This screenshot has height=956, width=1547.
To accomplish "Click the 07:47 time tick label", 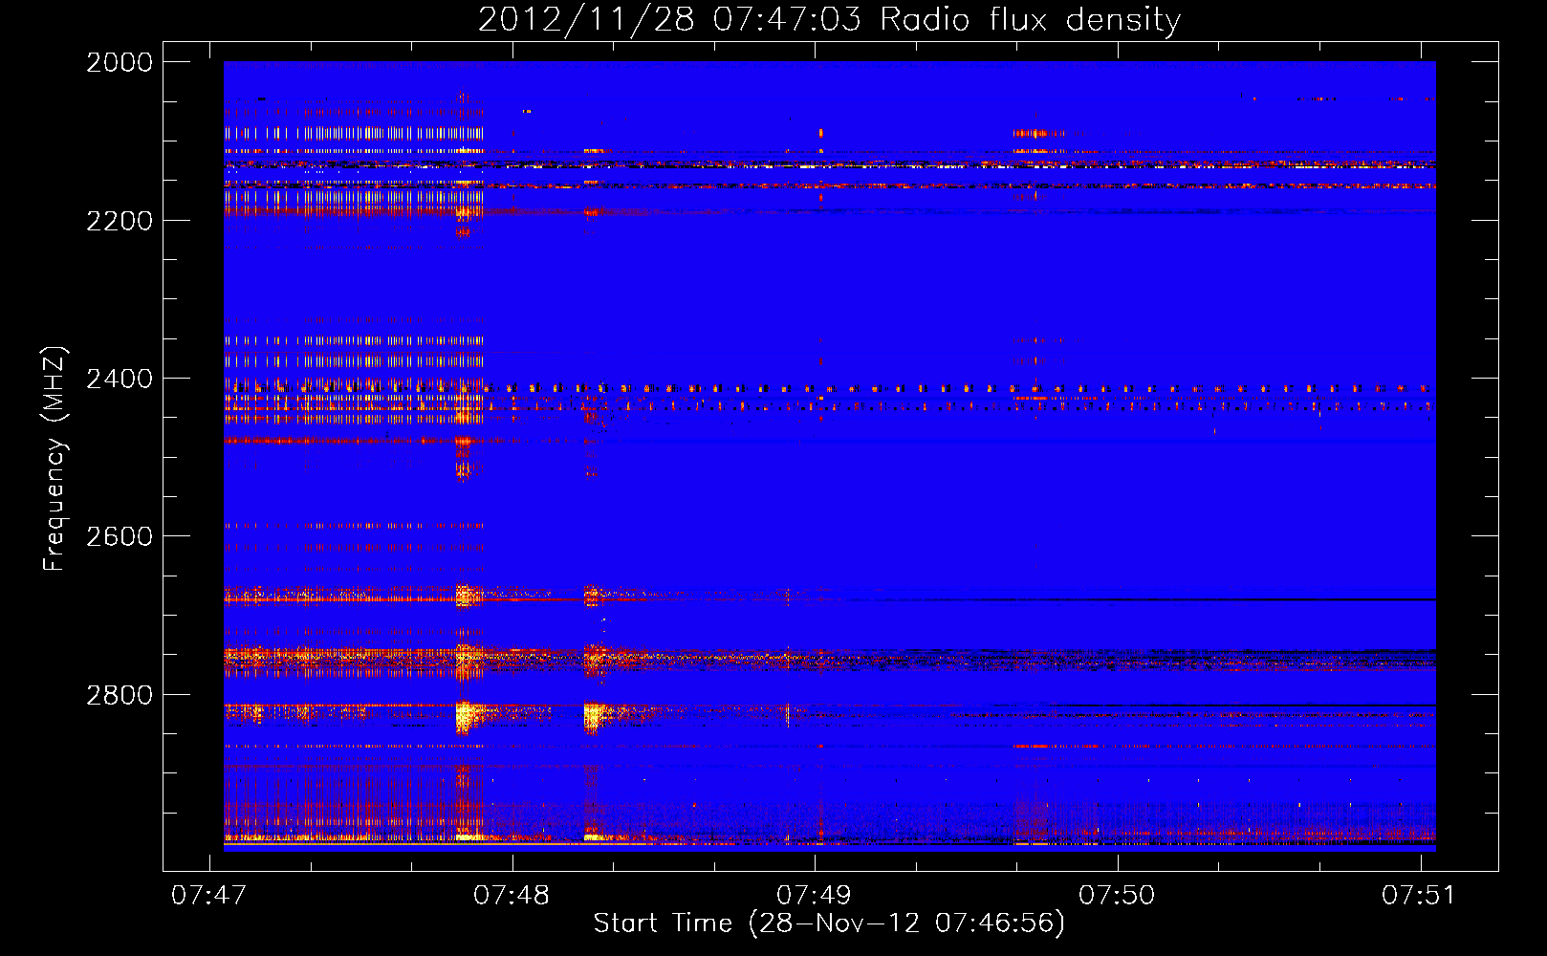I will 208,895.
